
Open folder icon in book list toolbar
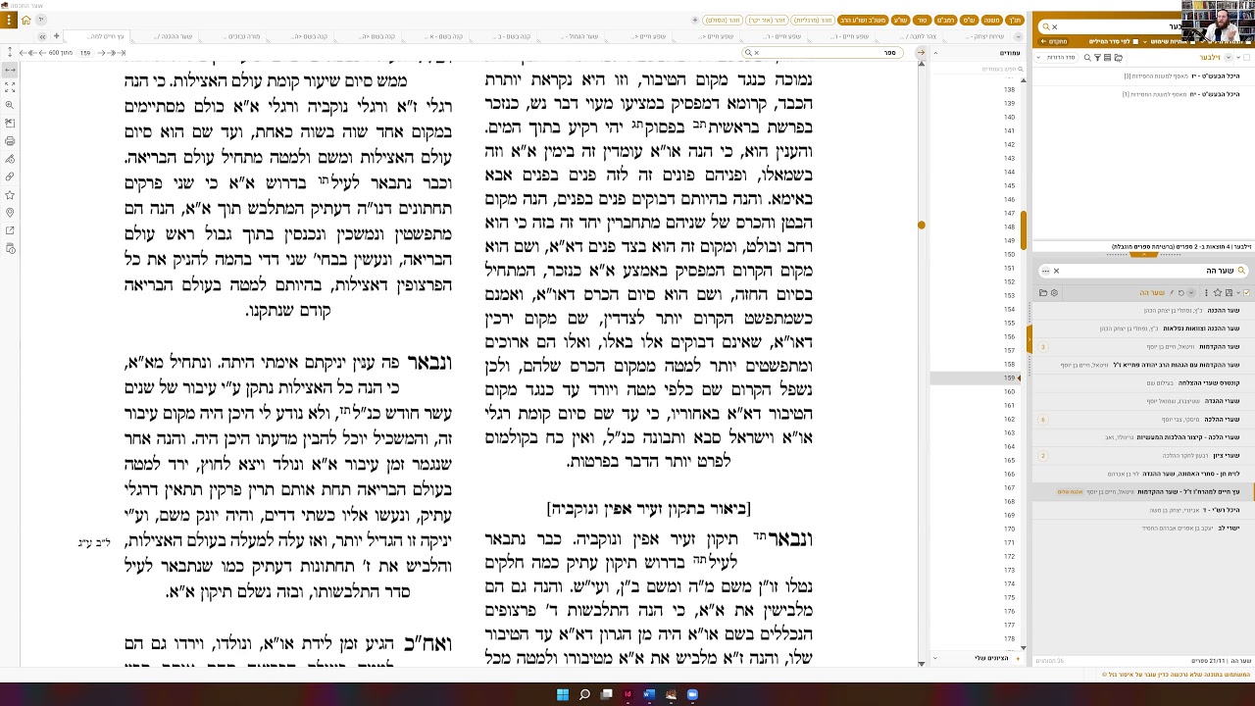coord(1043,292)
